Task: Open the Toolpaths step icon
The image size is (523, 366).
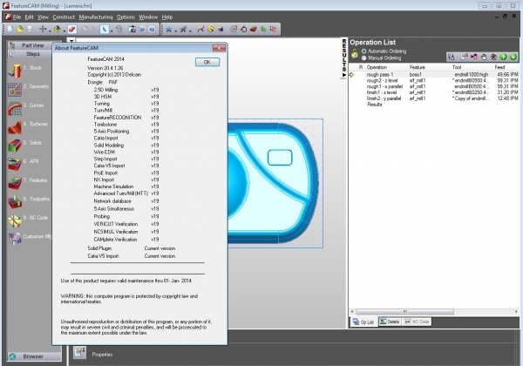Action: (x=14, y=201)
